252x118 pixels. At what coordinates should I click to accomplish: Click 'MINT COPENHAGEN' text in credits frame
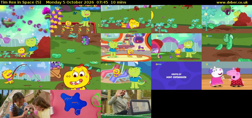(176, 77)
